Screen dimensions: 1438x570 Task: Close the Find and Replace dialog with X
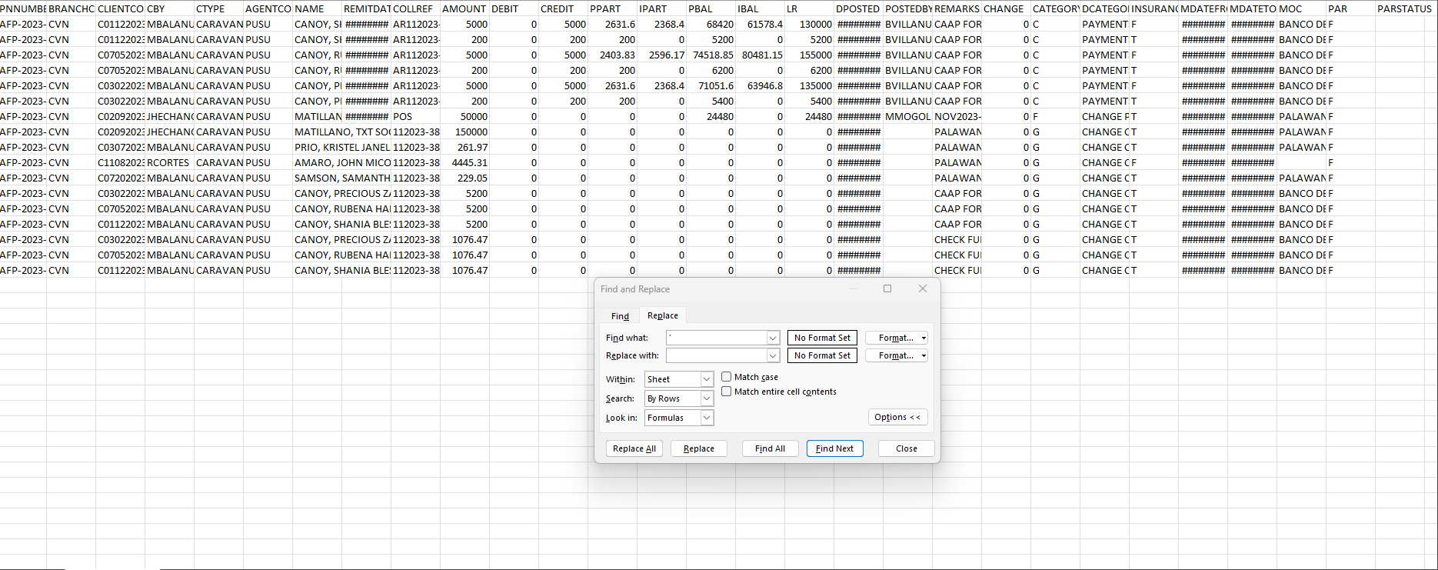click(923, 289)
